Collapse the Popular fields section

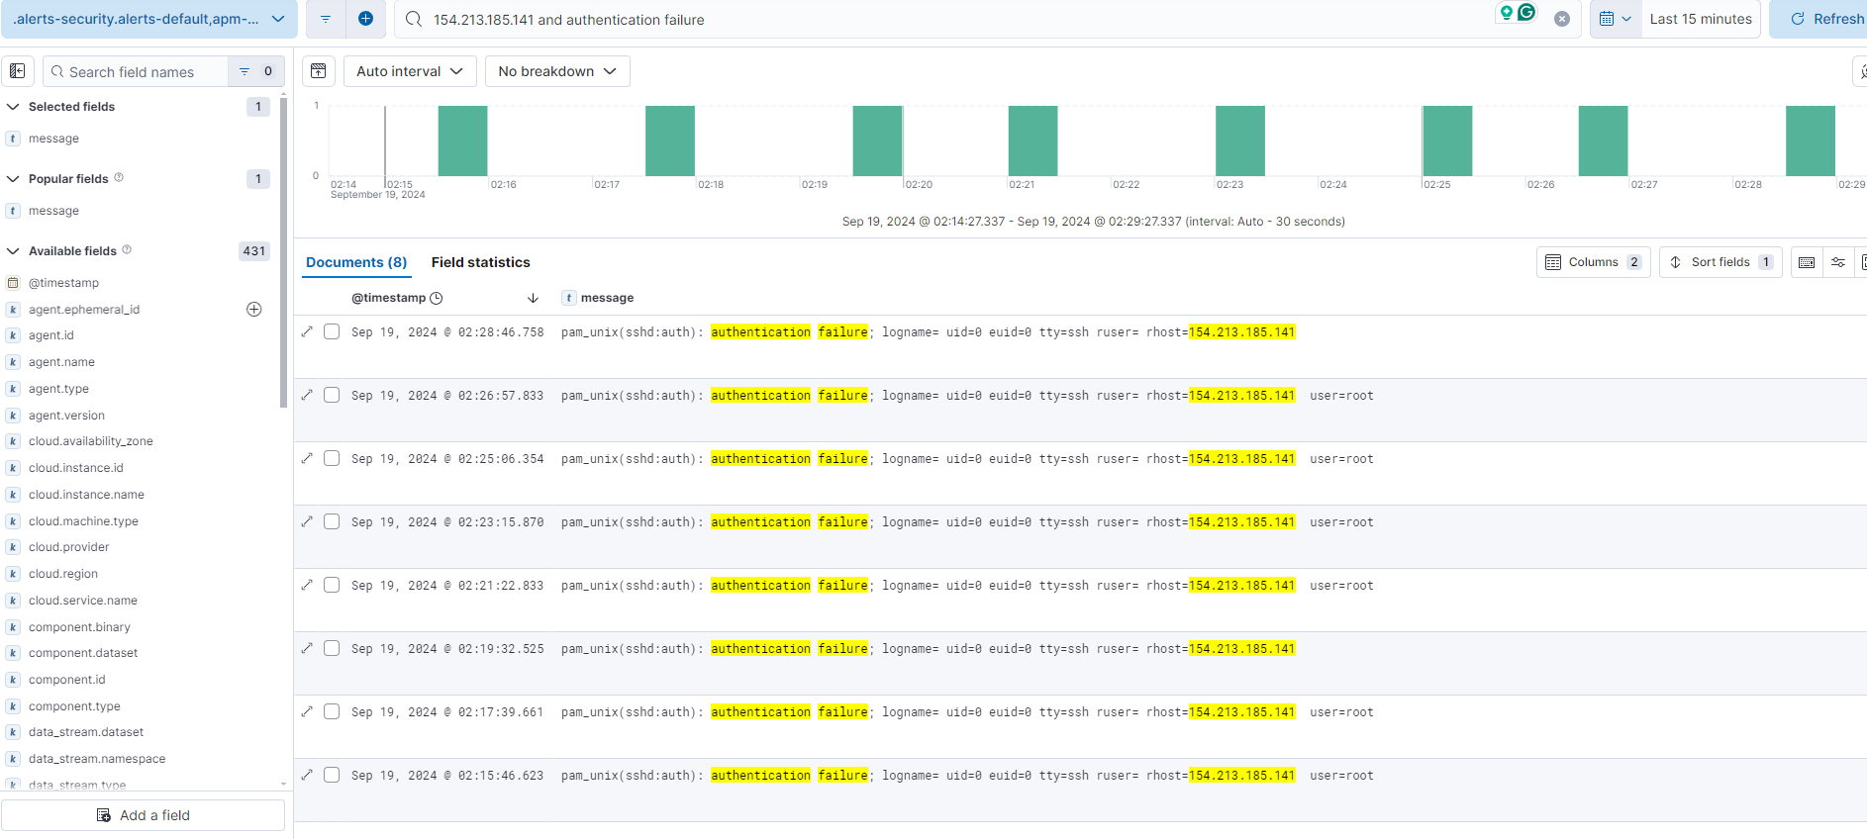click(x=14, y=179)
